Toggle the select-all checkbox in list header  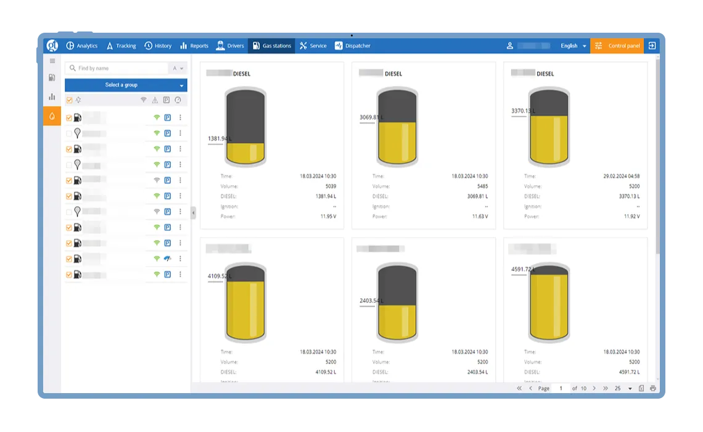click(69, 100)
